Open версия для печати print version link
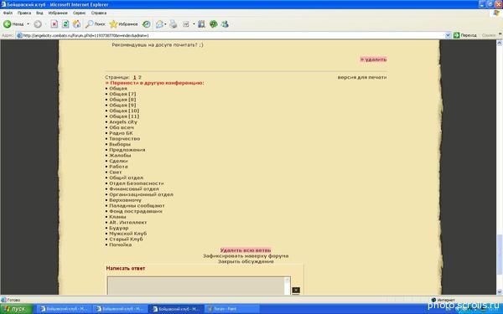Viewport: 503px width, 314px height. (x=362, y=77)
